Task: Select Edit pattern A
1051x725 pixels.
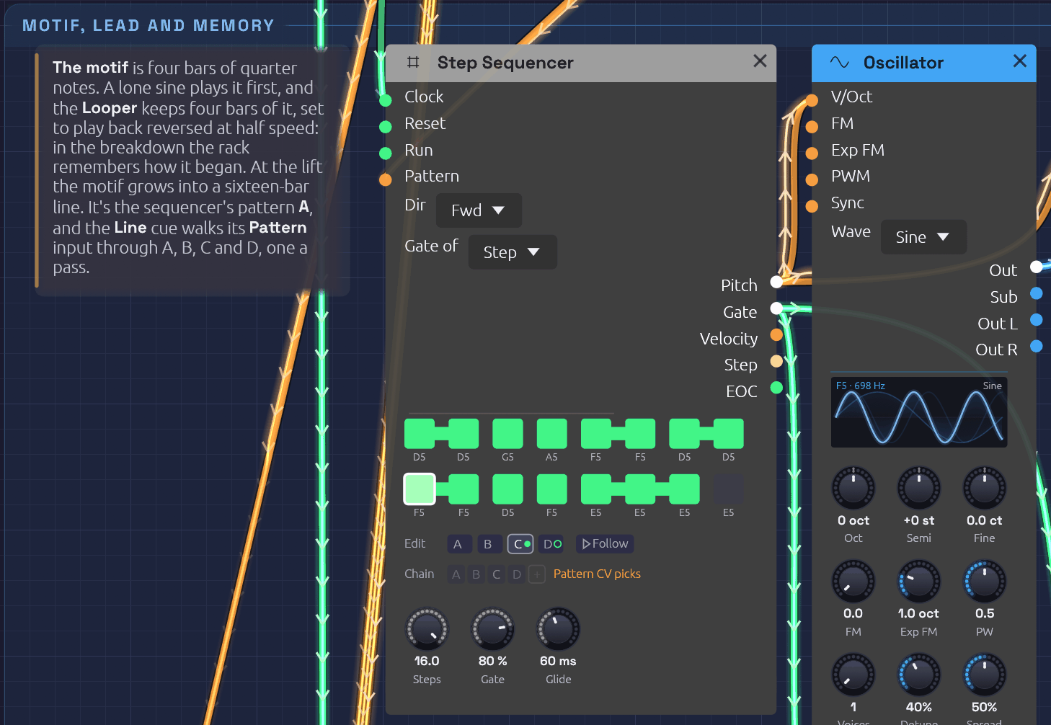Action: click(x=458, y=544)
